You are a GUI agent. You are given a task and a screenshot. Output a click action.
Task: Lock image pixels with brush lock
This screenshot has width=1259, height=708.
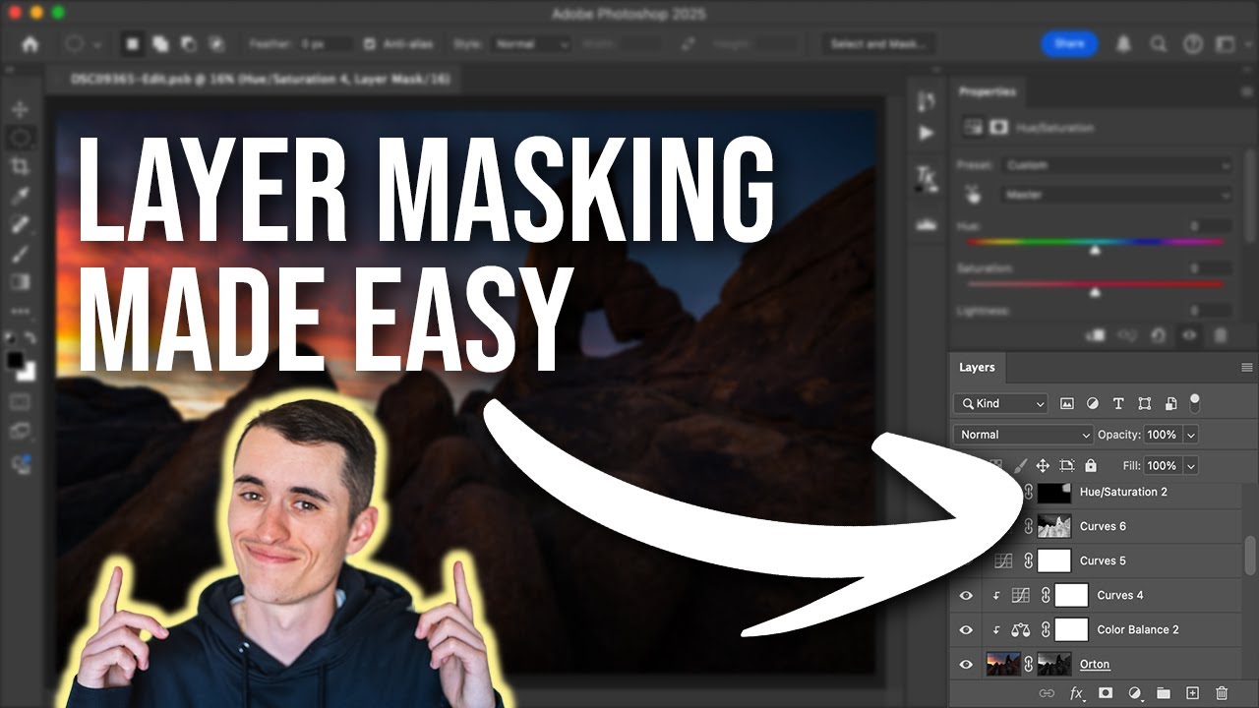click(1020, 465)
